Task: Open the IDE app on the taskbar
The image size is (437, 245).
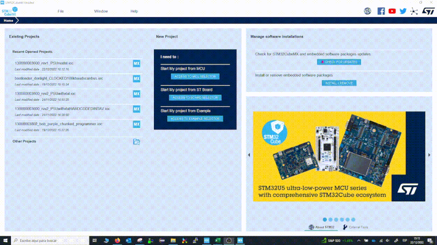Action: pos(206,241)
